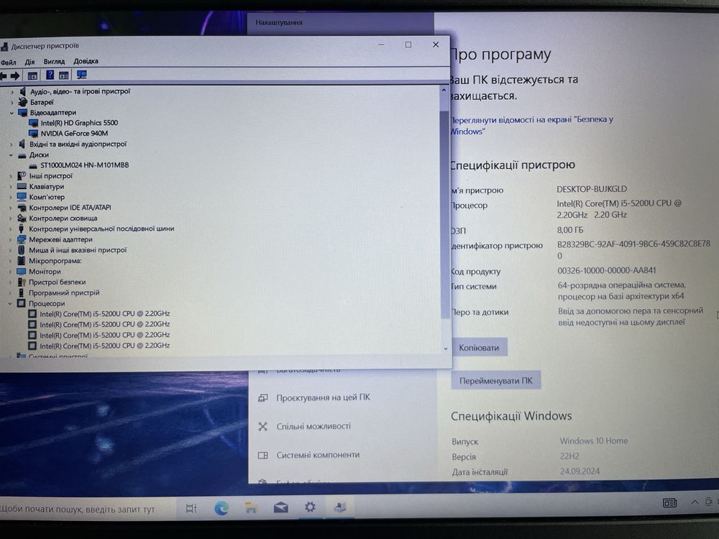Click install date 24.09.2024

580,471
